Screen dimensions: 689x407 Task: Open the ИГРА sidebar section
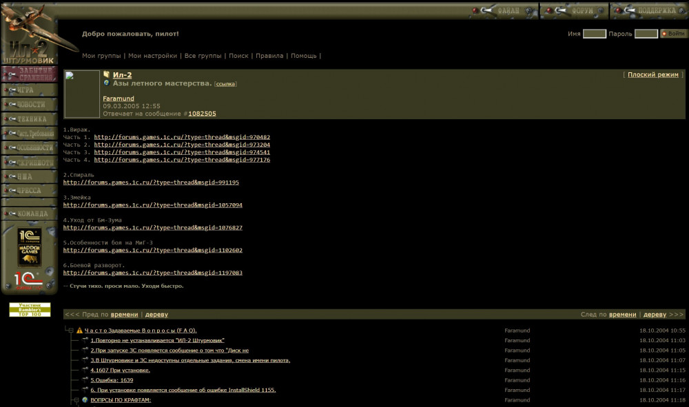pos(29,90)
